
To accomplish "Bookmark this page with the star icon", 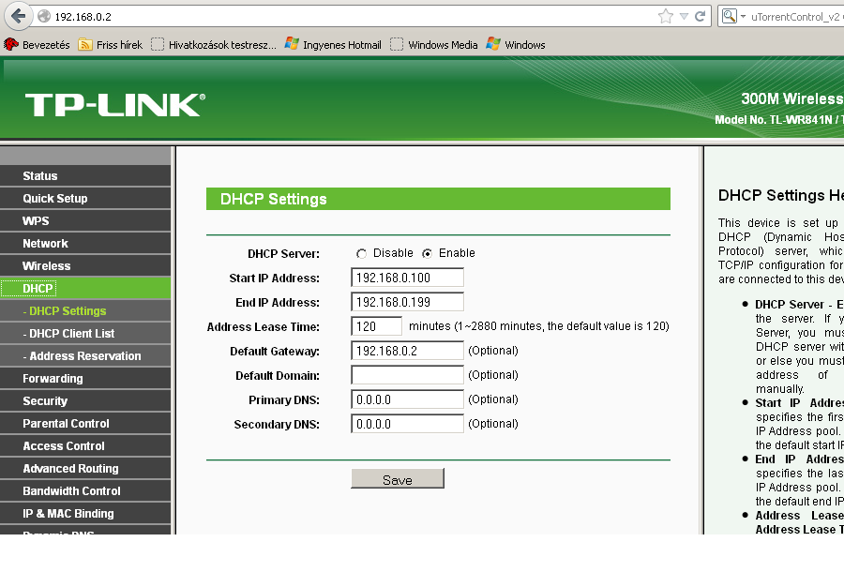I will (x=666, y=16).
